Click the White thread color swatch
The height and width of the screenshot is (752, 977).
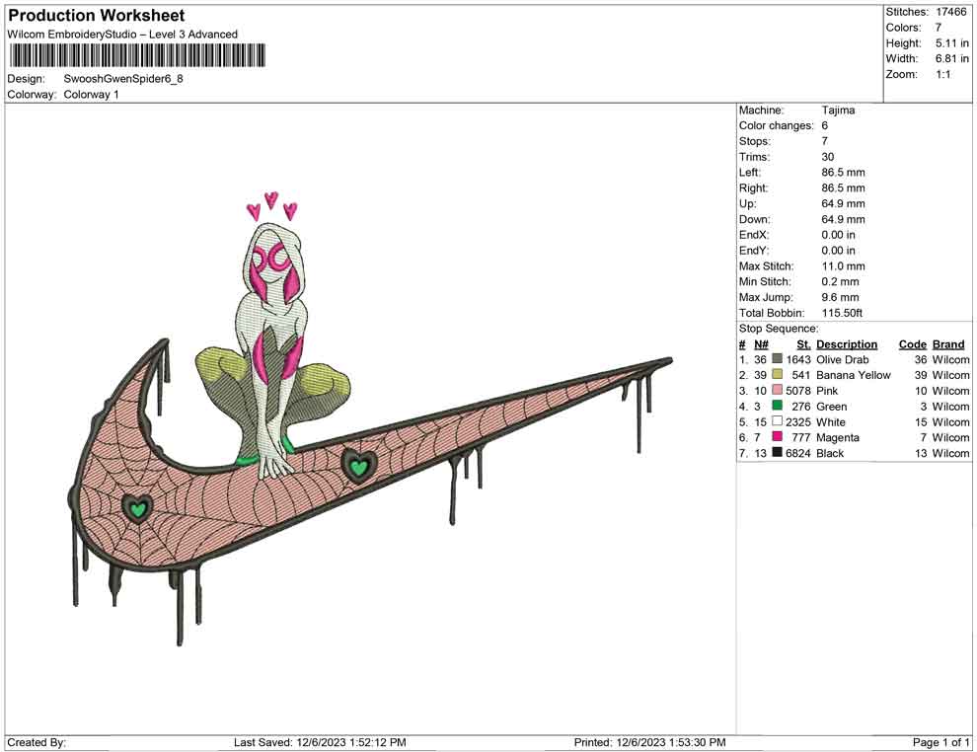[777, 421]
